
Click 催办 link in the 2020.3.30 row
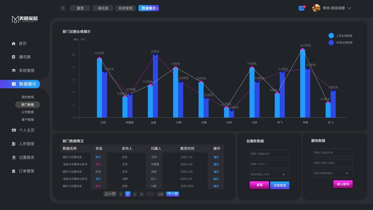[x=216, y=164]
